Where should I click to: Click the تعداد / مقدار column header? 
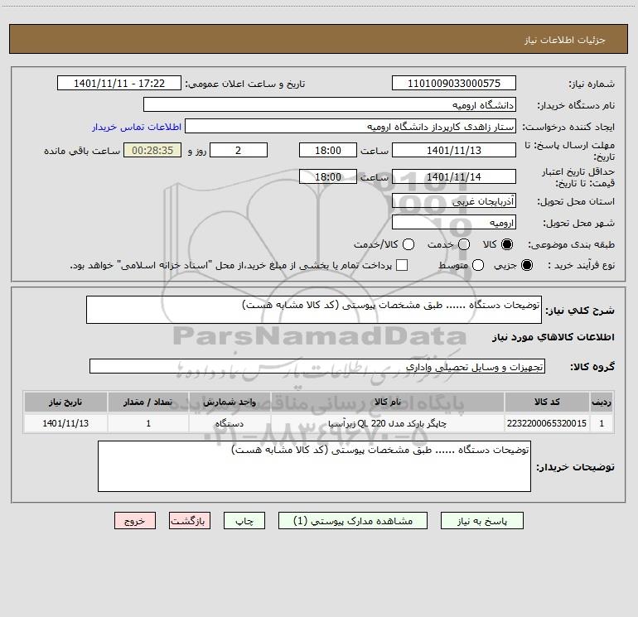tap(148, 402)
